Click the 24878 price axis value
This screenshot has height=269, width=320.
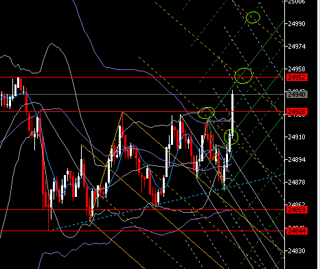pos(297,183)
